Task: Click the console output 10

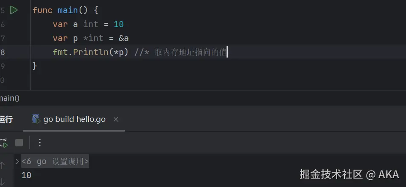Action: pos(26,175)
